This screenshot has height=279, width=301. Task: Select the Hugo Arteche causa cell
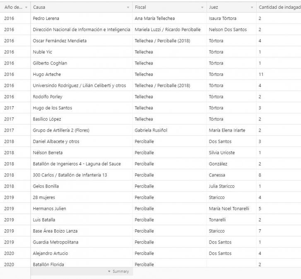[x=46, y=75]
